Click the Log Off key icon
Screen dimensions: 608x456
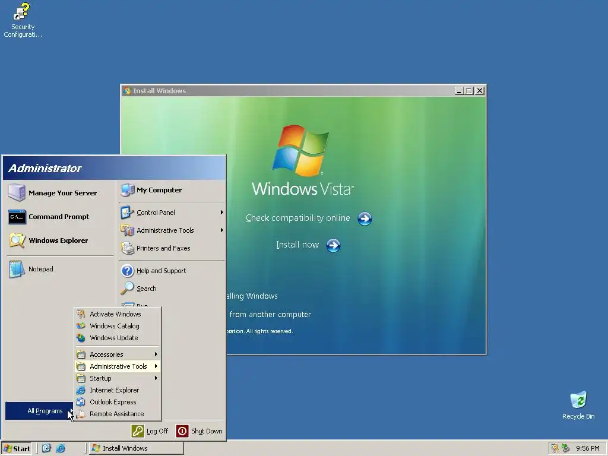pyautogui.click(x=138, y=431)
